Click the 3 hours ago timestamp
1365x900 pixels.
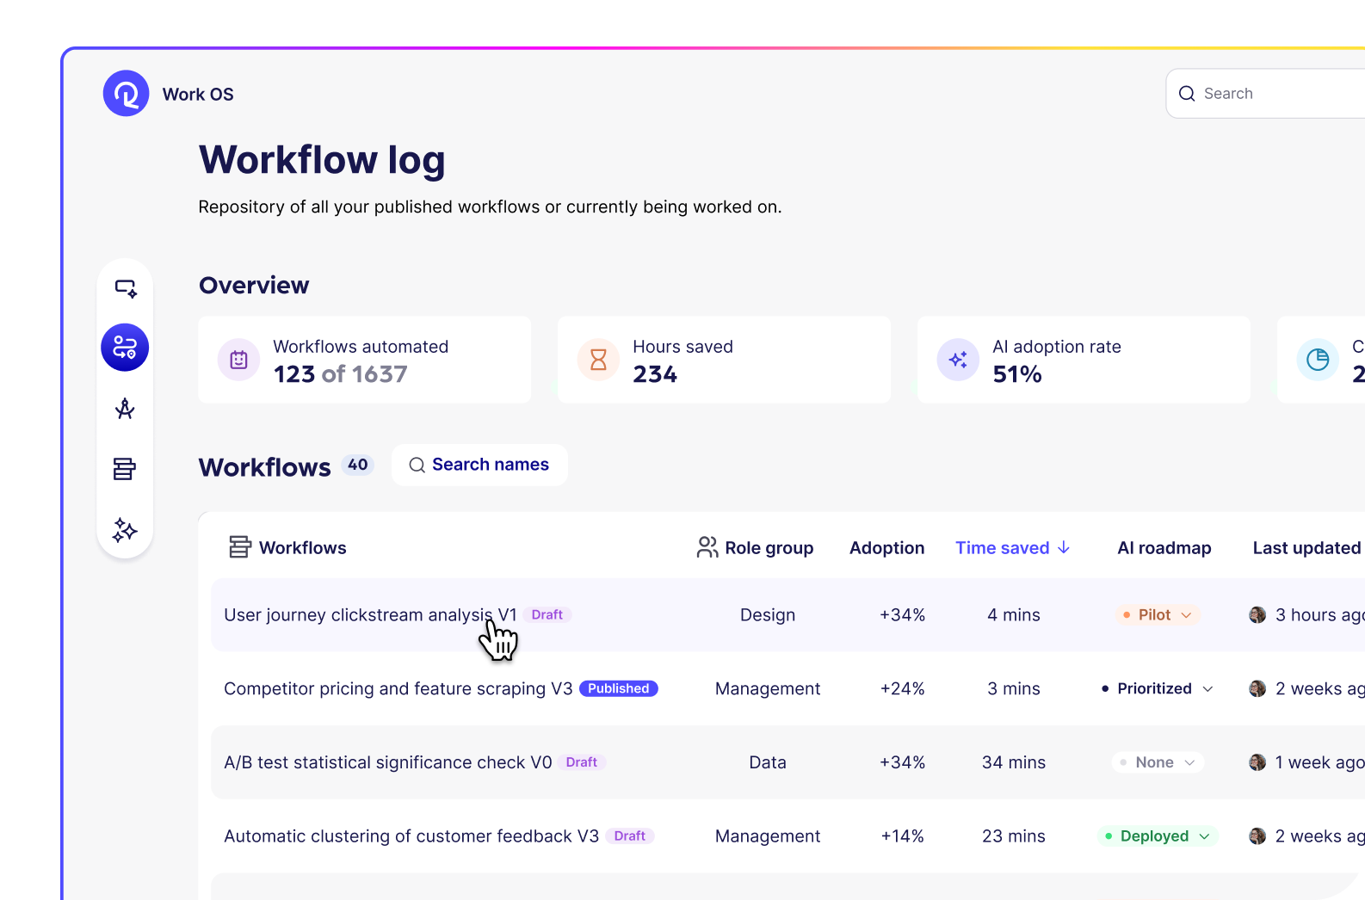point(1319,614)
